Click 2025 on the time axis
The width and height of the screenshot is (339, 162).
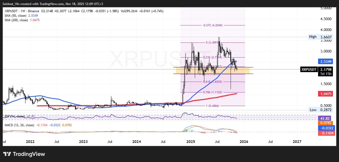coord(191,142)
